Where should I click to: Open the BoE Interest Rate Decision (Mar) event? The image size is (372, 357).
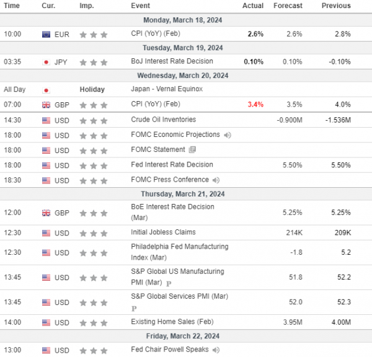click(172, 212)
